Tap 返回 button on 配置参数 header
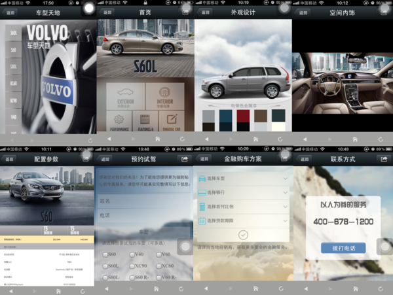Image resolution: width=393 pixels, height=295 pixels. pyautogui.click(x=9, y=159)
